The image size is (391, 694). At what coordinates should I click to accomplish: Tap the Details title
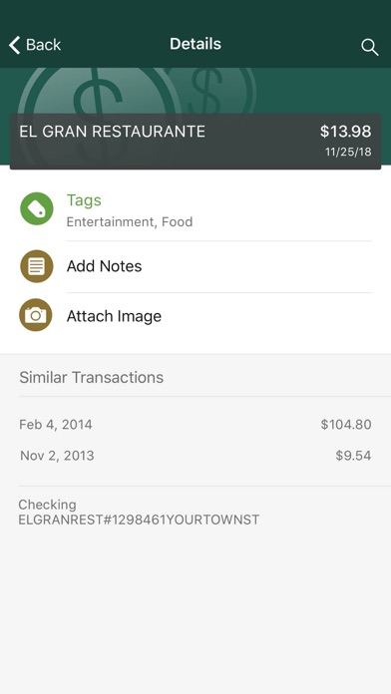point(195,44)
